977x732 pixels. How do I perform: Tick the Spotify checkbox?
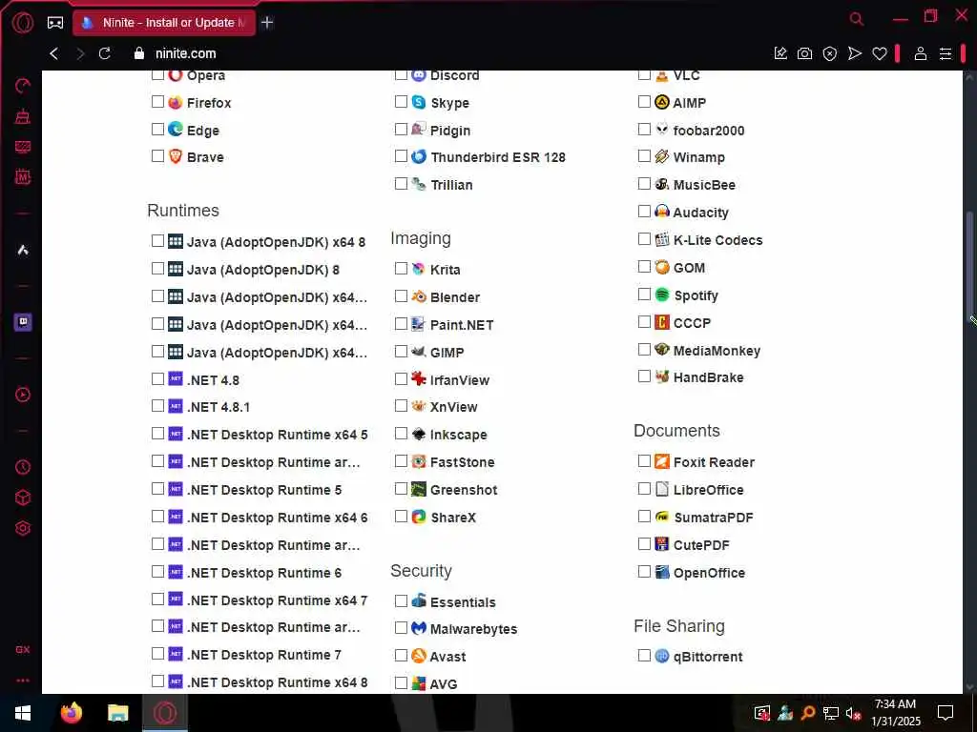(x=644, y=295)
